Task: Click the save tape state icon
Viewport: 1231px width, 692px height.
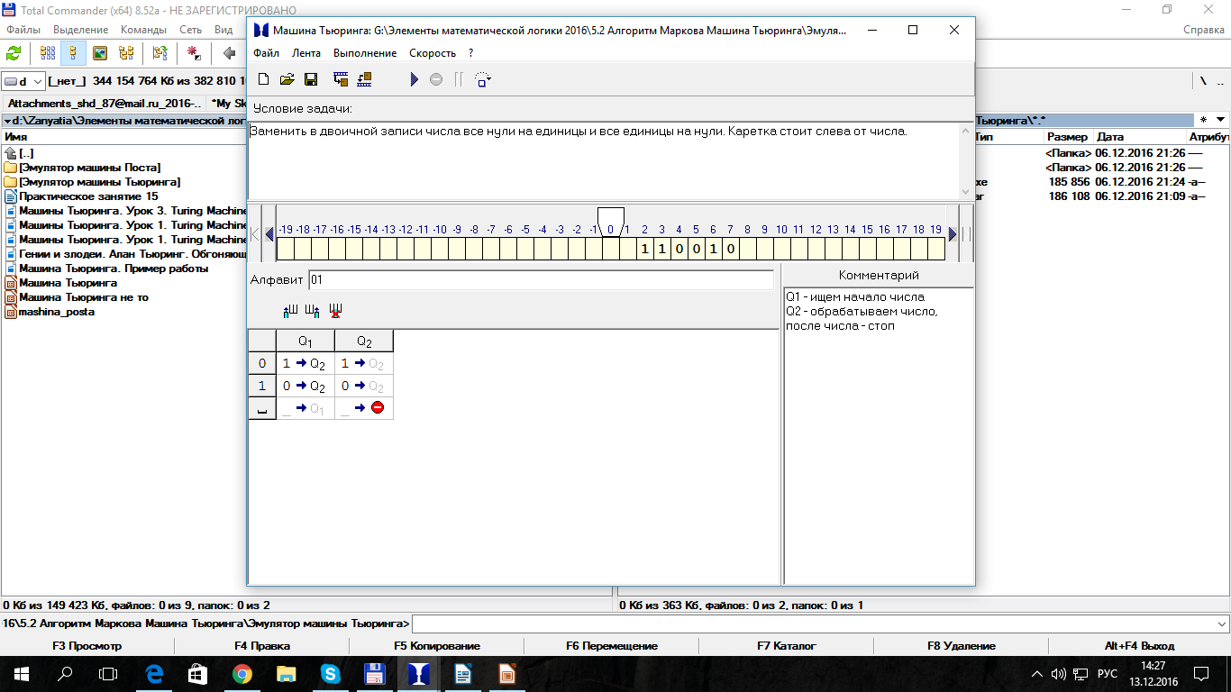Action: coord(341,79)
